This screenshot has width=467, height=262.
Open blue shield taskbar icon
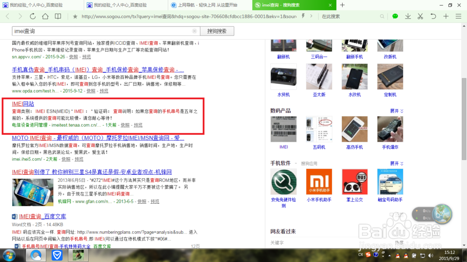(x=57, y=255)
